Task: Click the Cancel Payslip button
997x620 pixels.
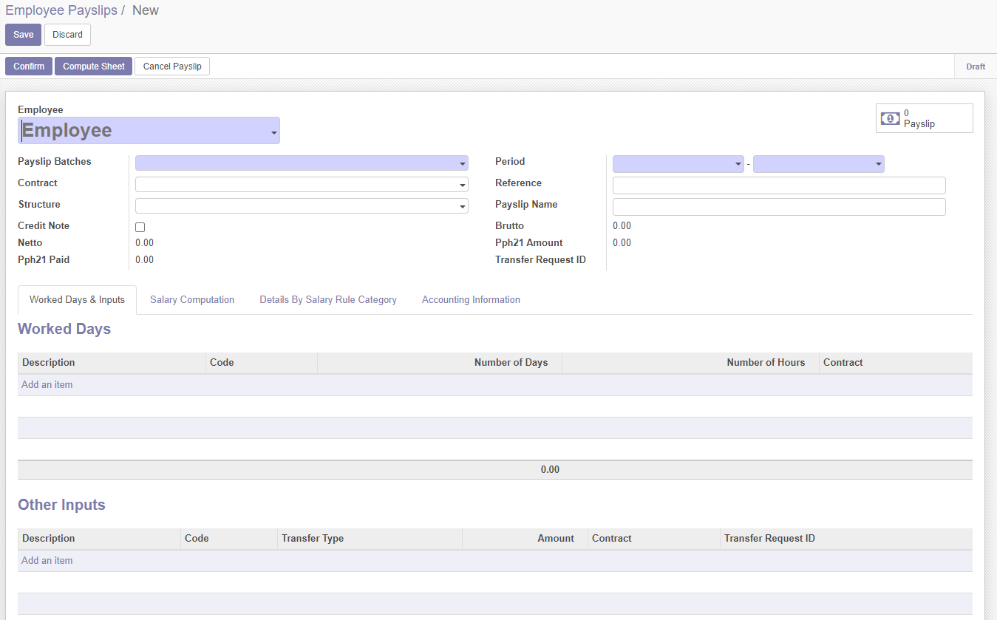Action: [172, 67]
